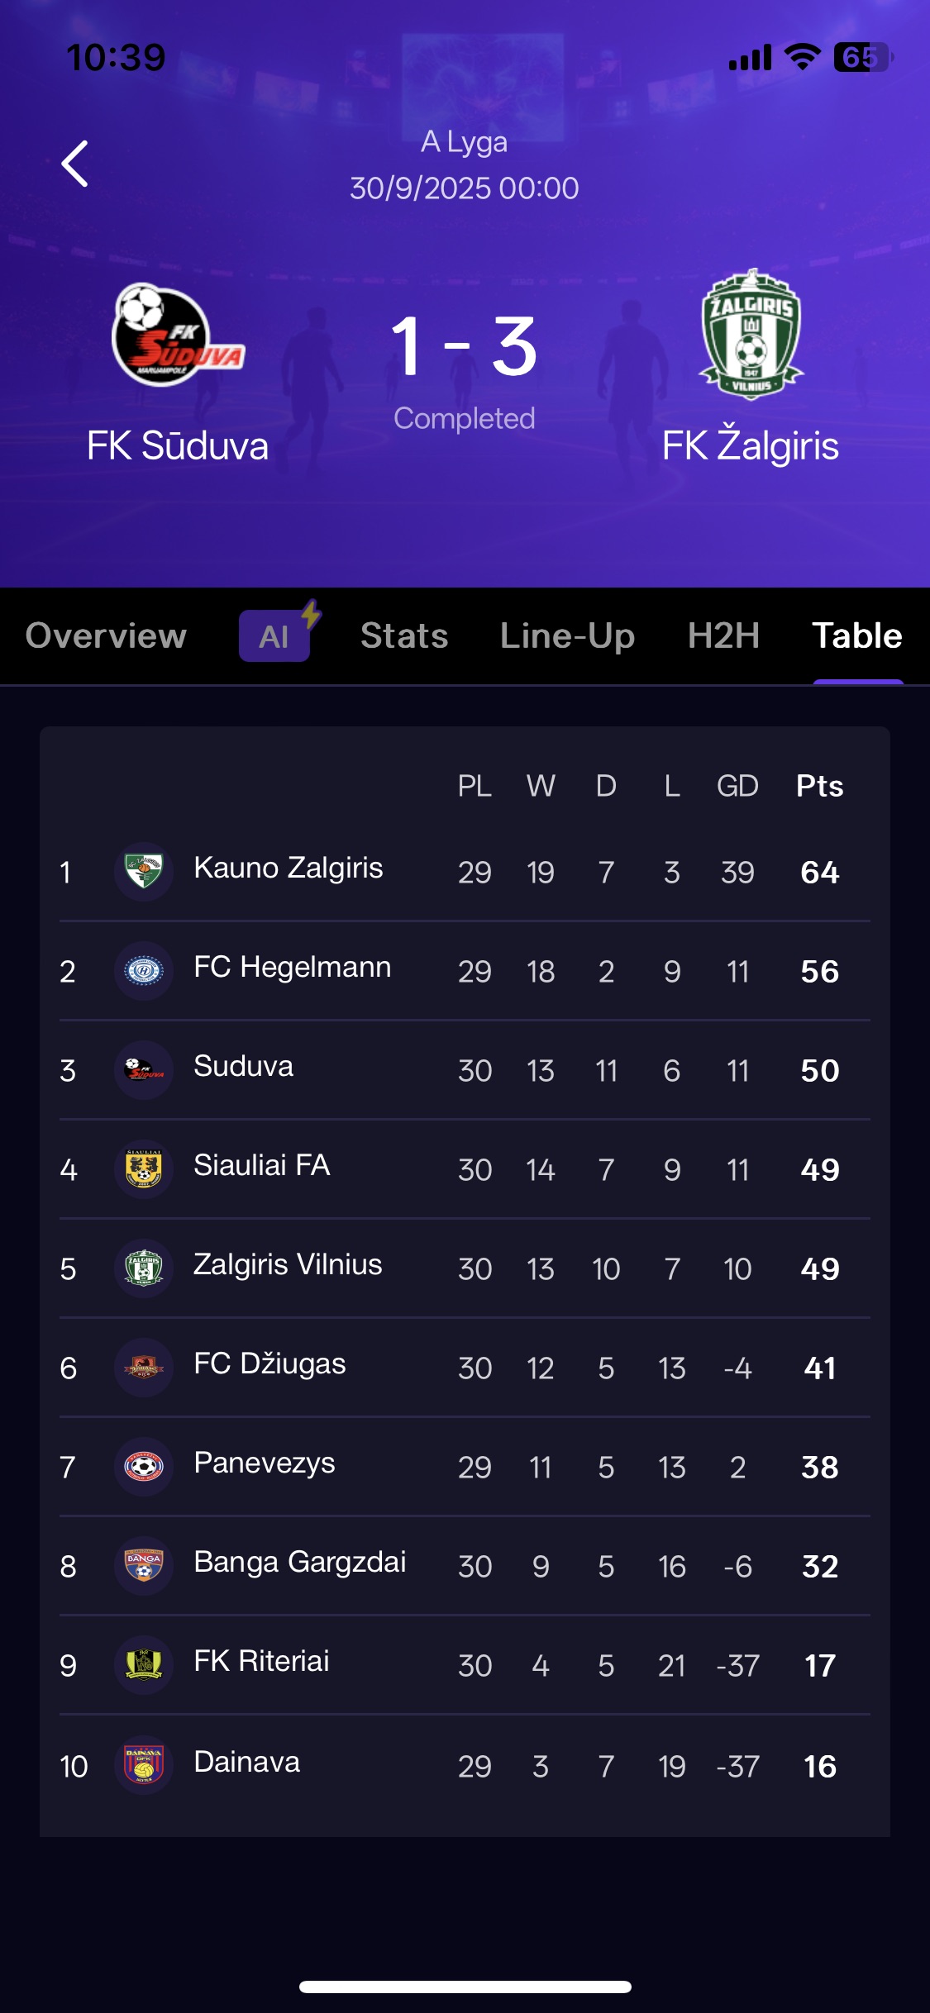Switch to the Stats tab
This screenshot has height=2013, width=930.
(x=404, y=635)
